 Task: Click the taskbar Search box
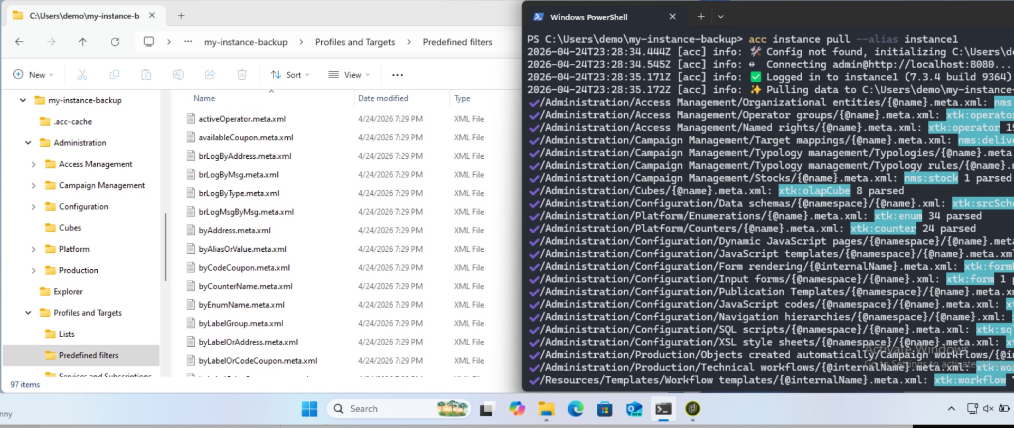click(x=399, y=408)
